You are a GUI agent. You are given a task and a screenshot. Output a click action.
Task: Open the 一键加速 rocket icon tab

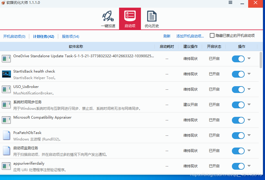click(108, 19)
